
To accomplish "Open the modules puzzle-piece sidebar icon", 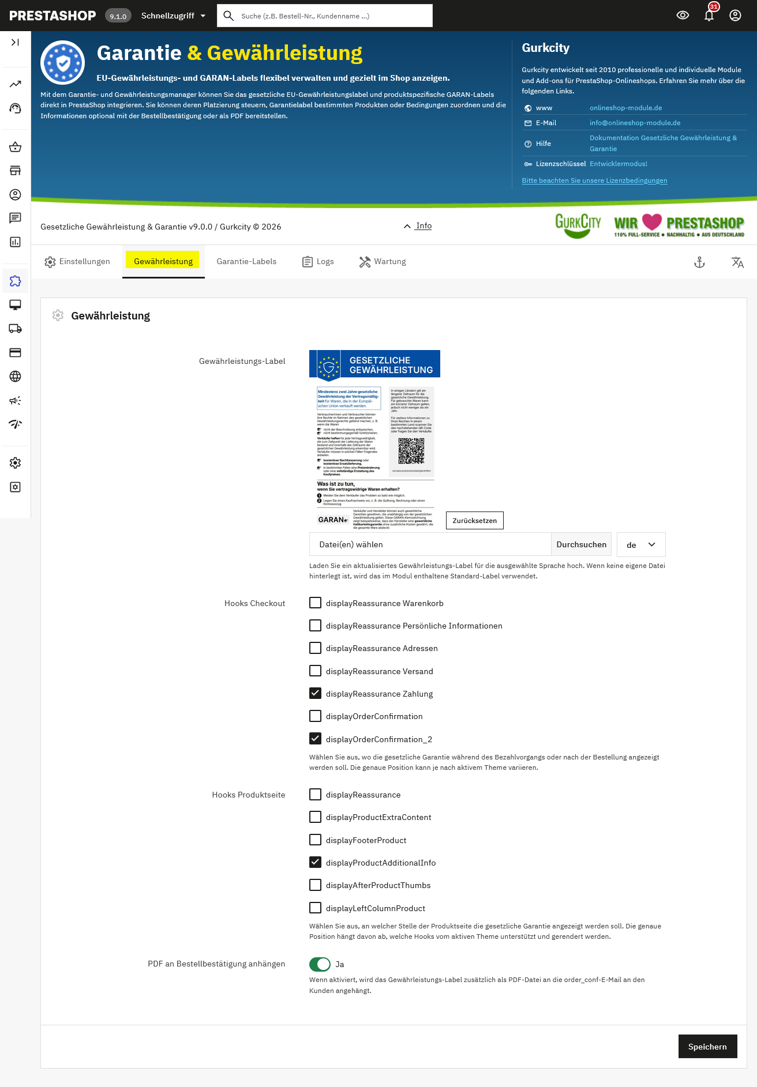I will [15, 281].
